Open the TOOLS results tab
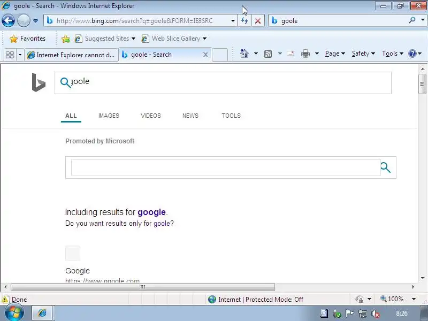This screenshot has width=428, height=321. [231, 116]
